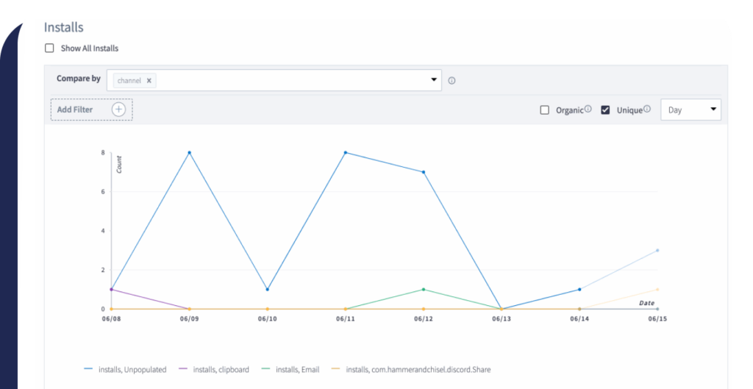Click the info icon beside Organic
Viewport: 753px width, 389px height.
coord(588,110)
